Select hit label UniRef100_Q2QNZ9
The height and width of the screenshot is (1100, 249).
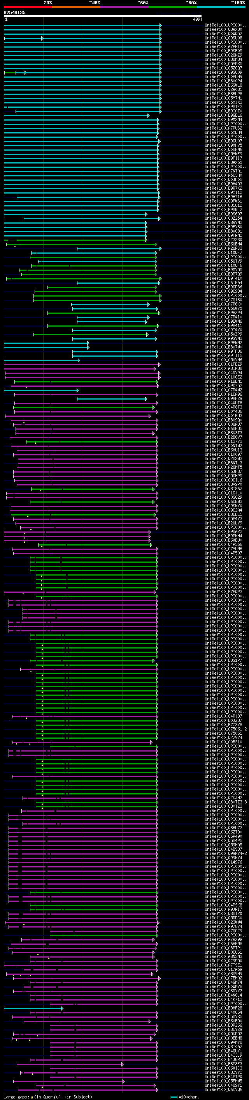[223, 55]
